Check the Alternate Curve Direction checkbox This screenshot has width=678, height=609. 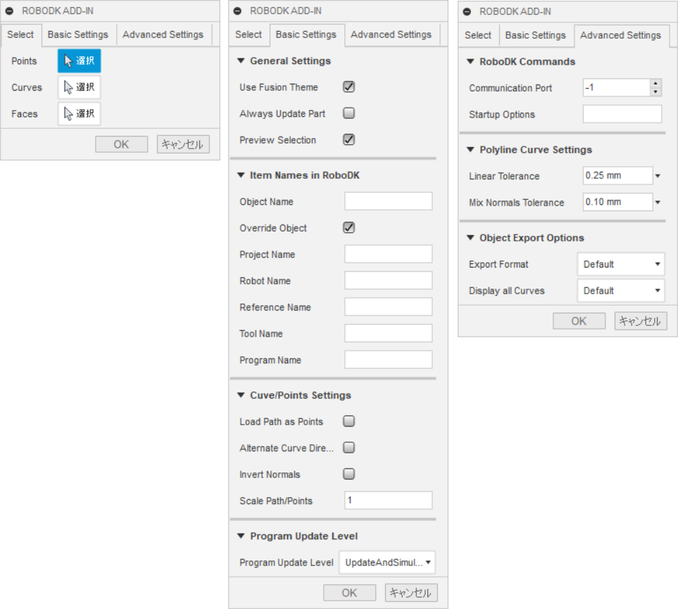pyautogui.click(x=349, y=448)
